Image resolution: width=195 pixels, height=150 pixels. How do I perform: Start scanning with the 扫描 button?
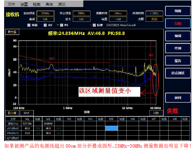click(178, 23)
